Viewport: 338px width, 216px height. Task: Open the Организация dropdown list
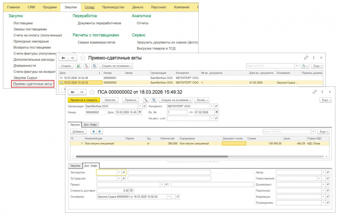(140, 106)
